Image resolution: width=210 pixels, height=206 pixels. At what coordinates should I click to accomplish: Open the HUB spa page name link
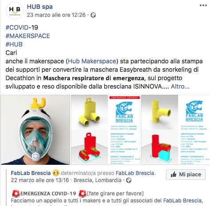40,7
